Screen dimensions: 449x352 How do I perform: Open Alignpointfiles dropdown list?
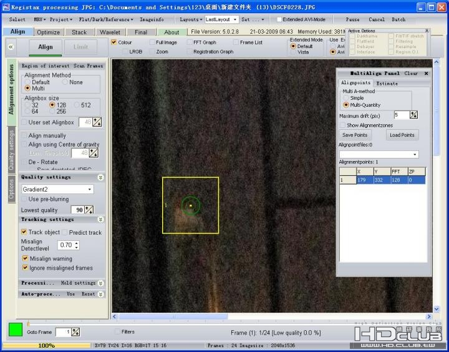coord(415,155)
